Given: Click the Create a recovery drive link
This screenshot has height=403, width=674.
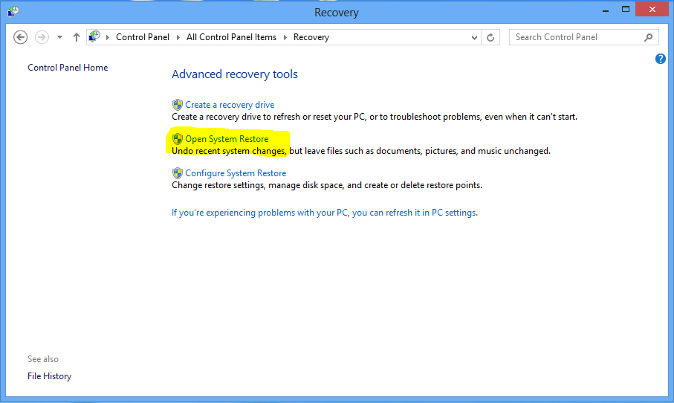Looking at the screenshot, I should tap(230, 105).
